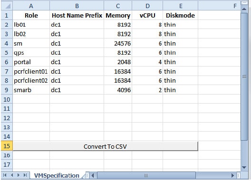Select row 17 header
The image size is (251, 181).
[x=7, y=164]
